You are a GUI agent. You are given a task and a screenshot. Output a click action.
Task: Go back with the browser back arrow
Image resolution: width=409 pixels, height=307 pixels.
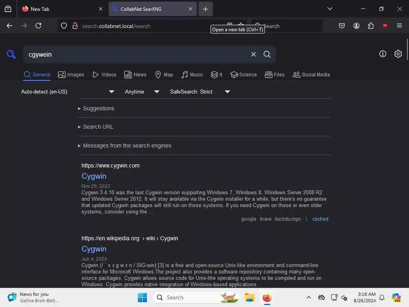pos(10,26)
